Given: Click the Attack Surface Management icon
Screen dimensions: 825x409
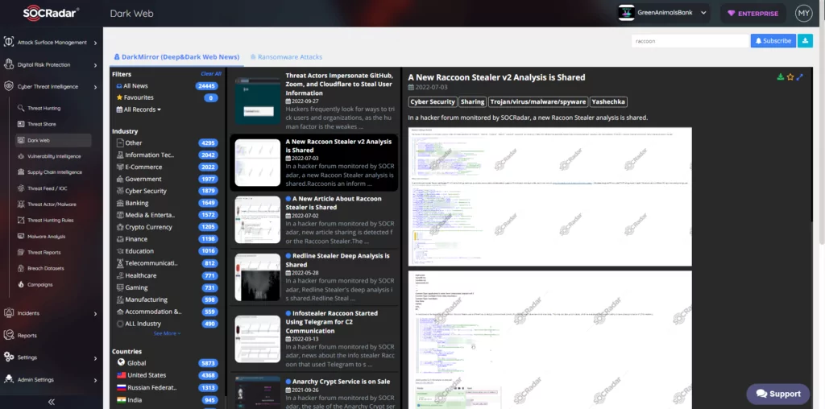Looking at the screenshot, I should pos(8,42).
